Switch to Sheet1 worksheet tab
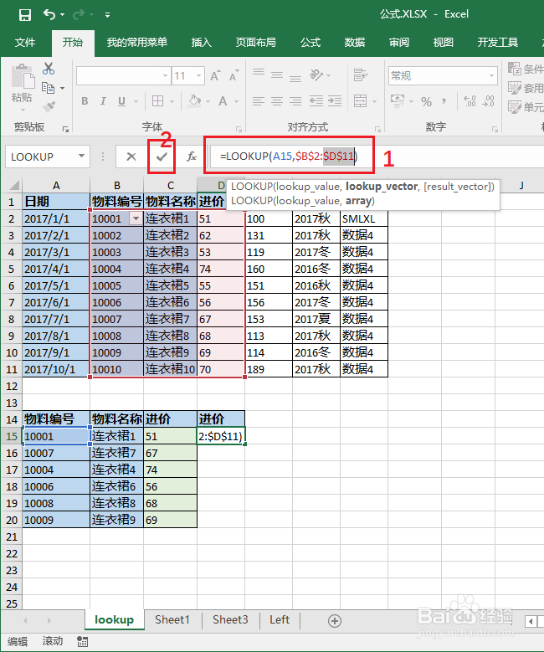The height and width of the screenshot is (652, 544). tap(172, 619)
